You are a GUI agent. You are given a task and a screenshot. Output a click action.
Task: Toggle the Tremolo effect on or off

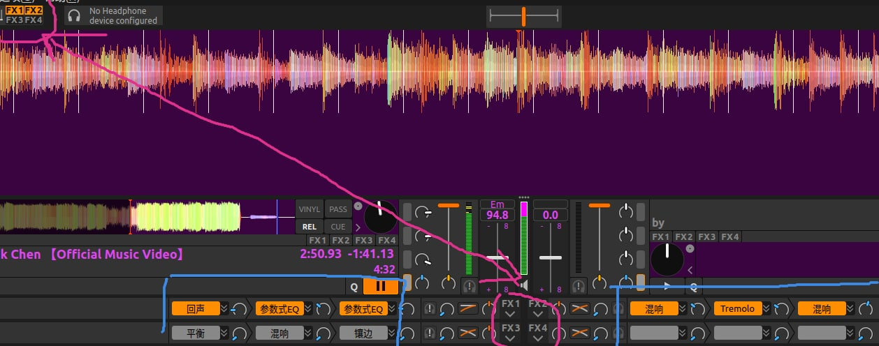coord(738,309)
